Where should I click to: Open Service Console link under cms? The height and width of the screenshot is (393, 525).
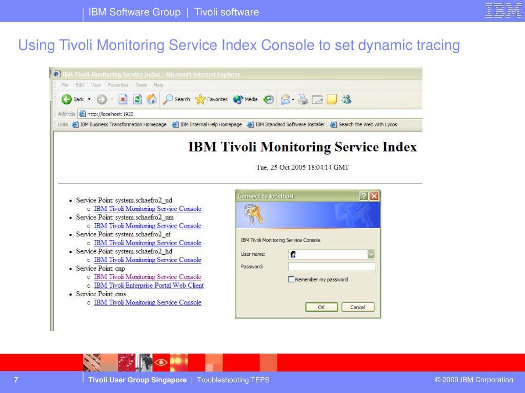coord(148,302)
